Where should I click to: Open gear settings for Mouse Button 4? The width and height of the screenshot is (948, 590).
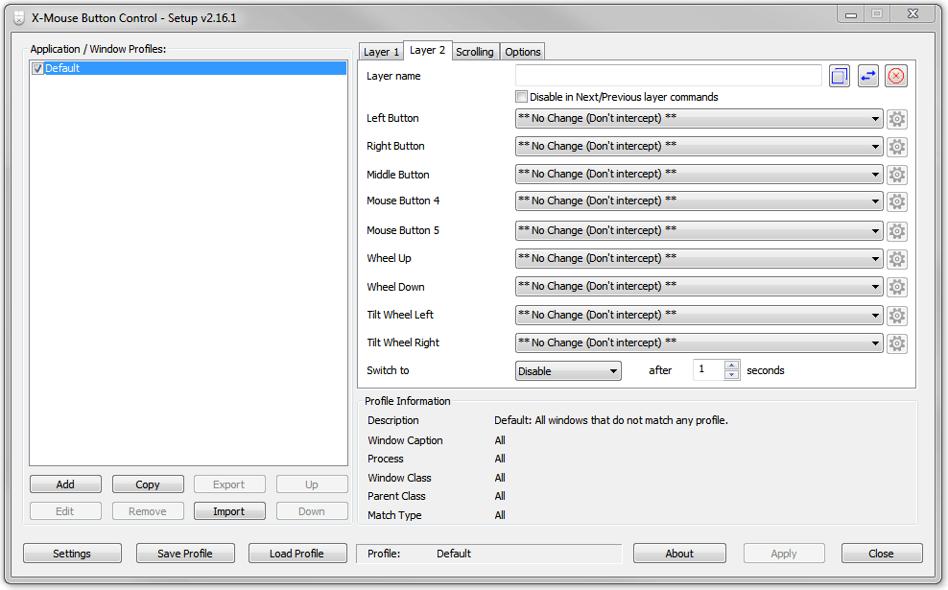pyautogui.click(x=896, y=201)
